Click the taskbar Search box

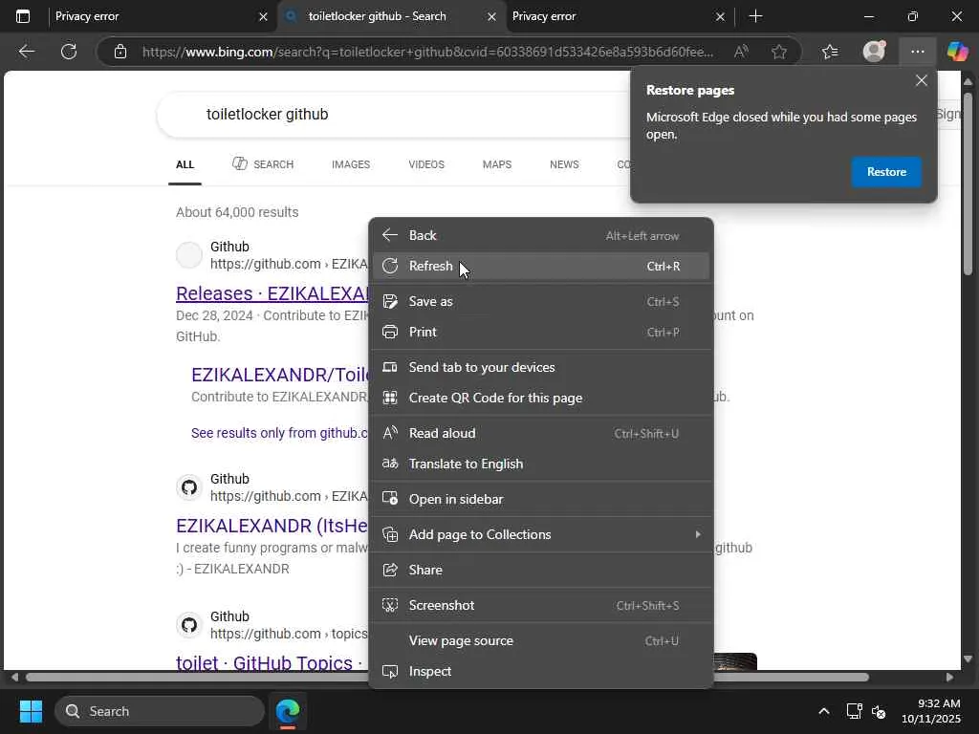tap(160, 711)
